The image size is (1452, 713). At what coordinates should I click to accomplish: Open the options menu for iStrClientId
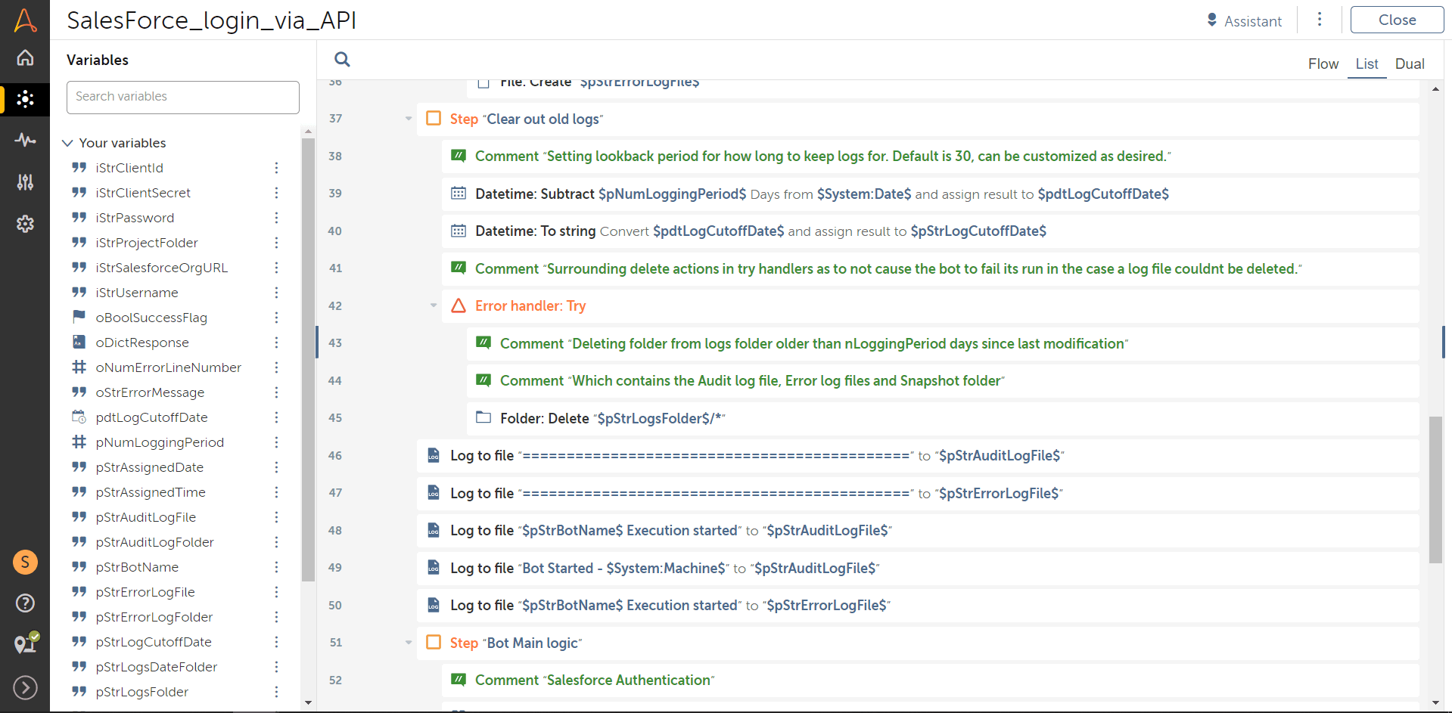pyautogui.click(x=276, y=168)
